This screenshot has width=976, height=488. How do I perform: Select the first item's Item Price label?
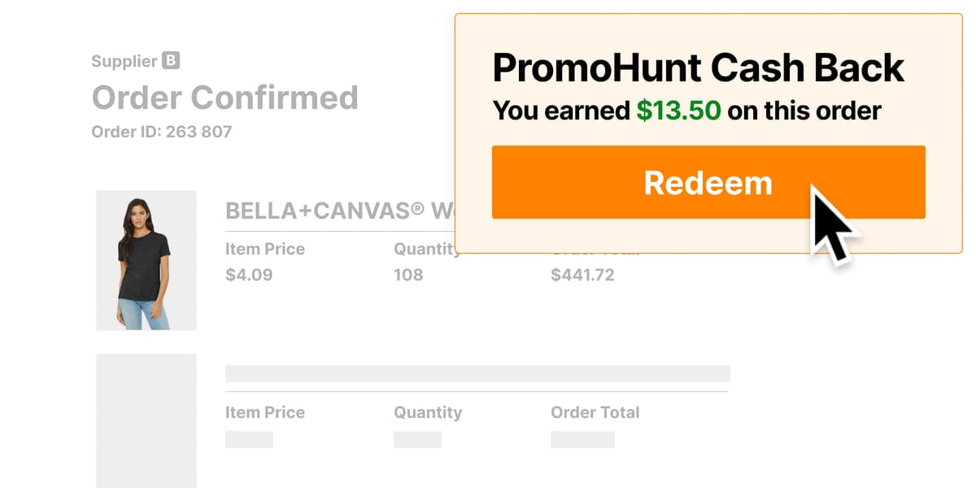tap(265, 249)
